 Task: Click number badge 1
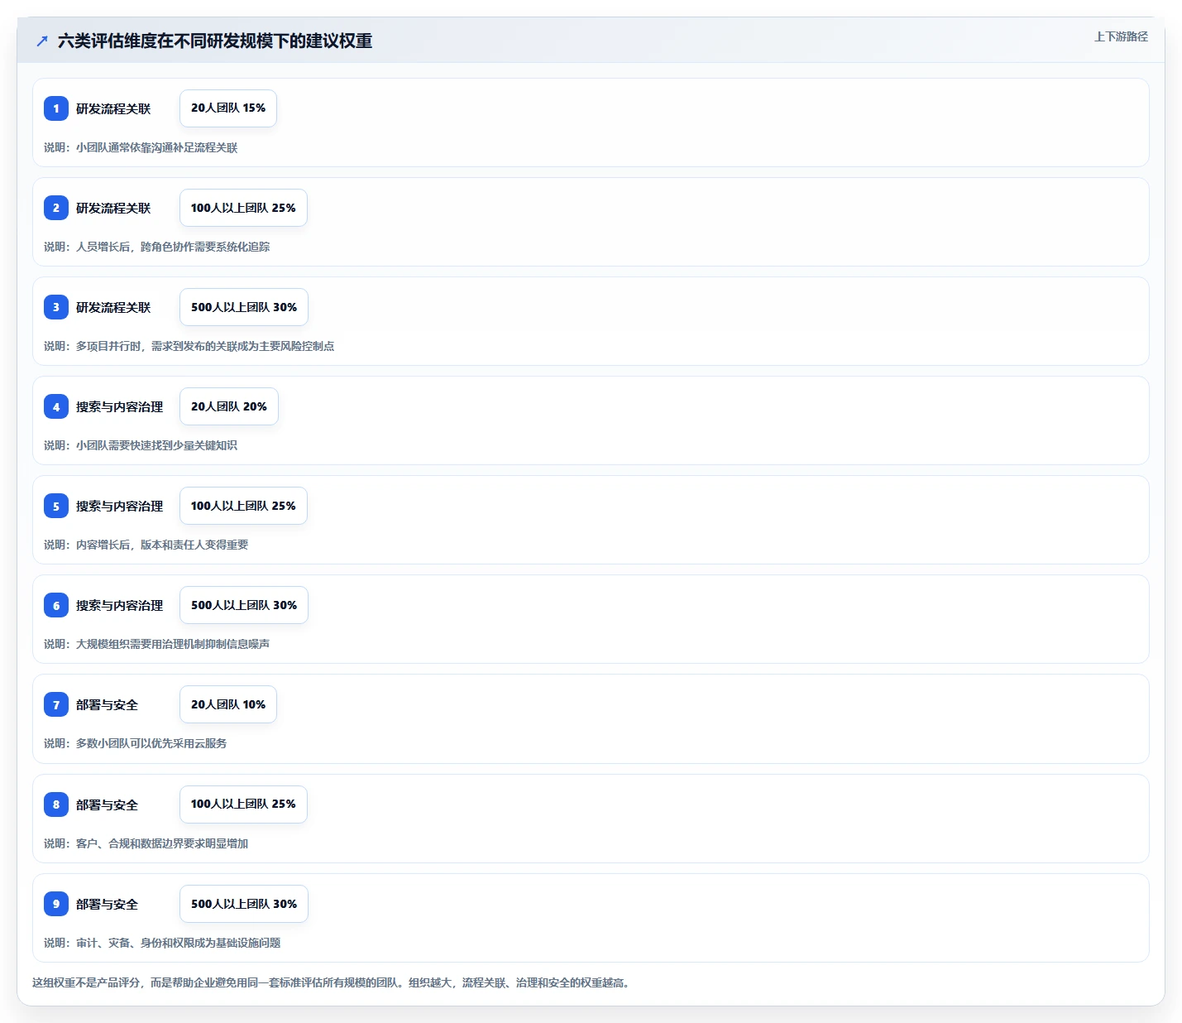tap(56, 108)
